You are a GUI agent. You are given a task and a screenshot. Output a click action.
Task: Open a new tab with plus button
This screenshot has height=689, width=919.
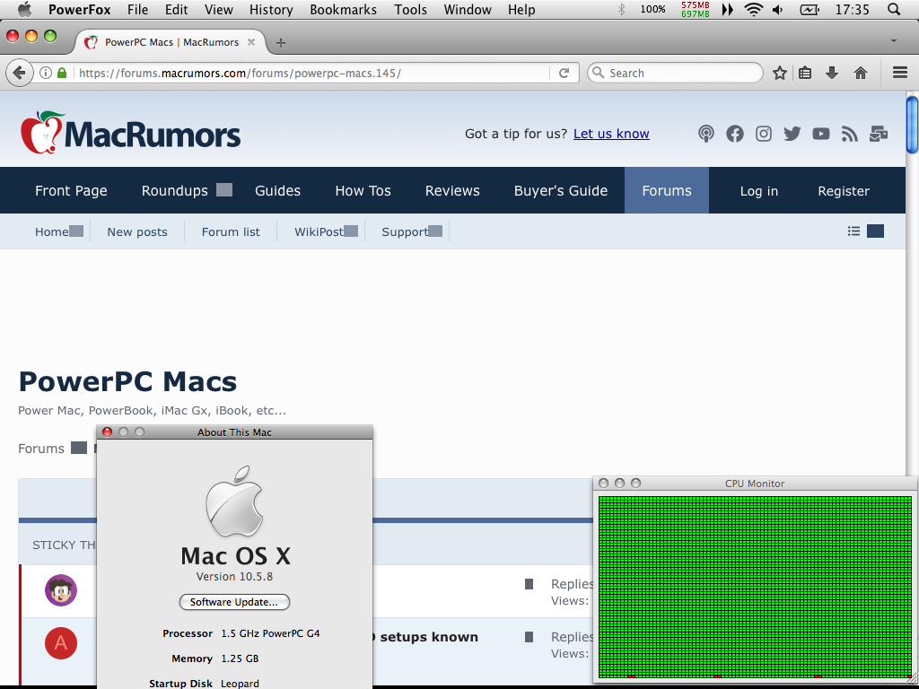[281, 43]
